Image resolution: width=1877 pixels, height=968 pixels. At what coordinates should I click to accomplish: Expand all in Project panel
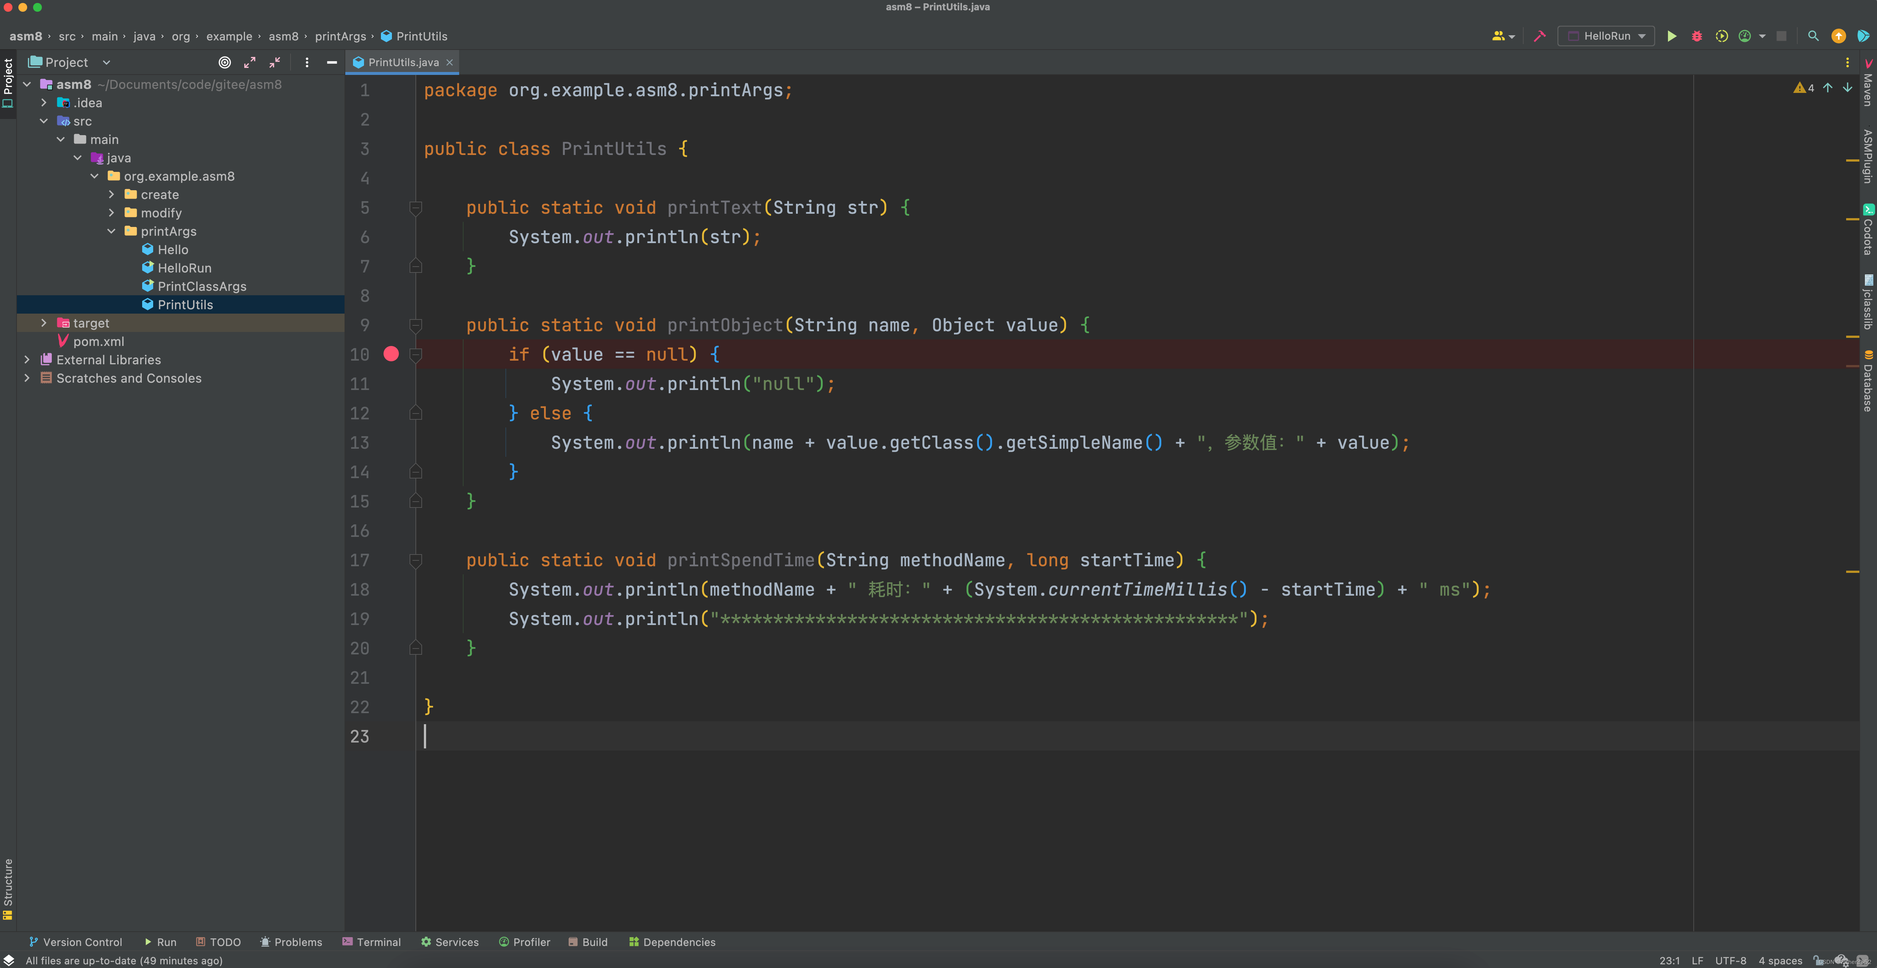[x=250, y=63]
